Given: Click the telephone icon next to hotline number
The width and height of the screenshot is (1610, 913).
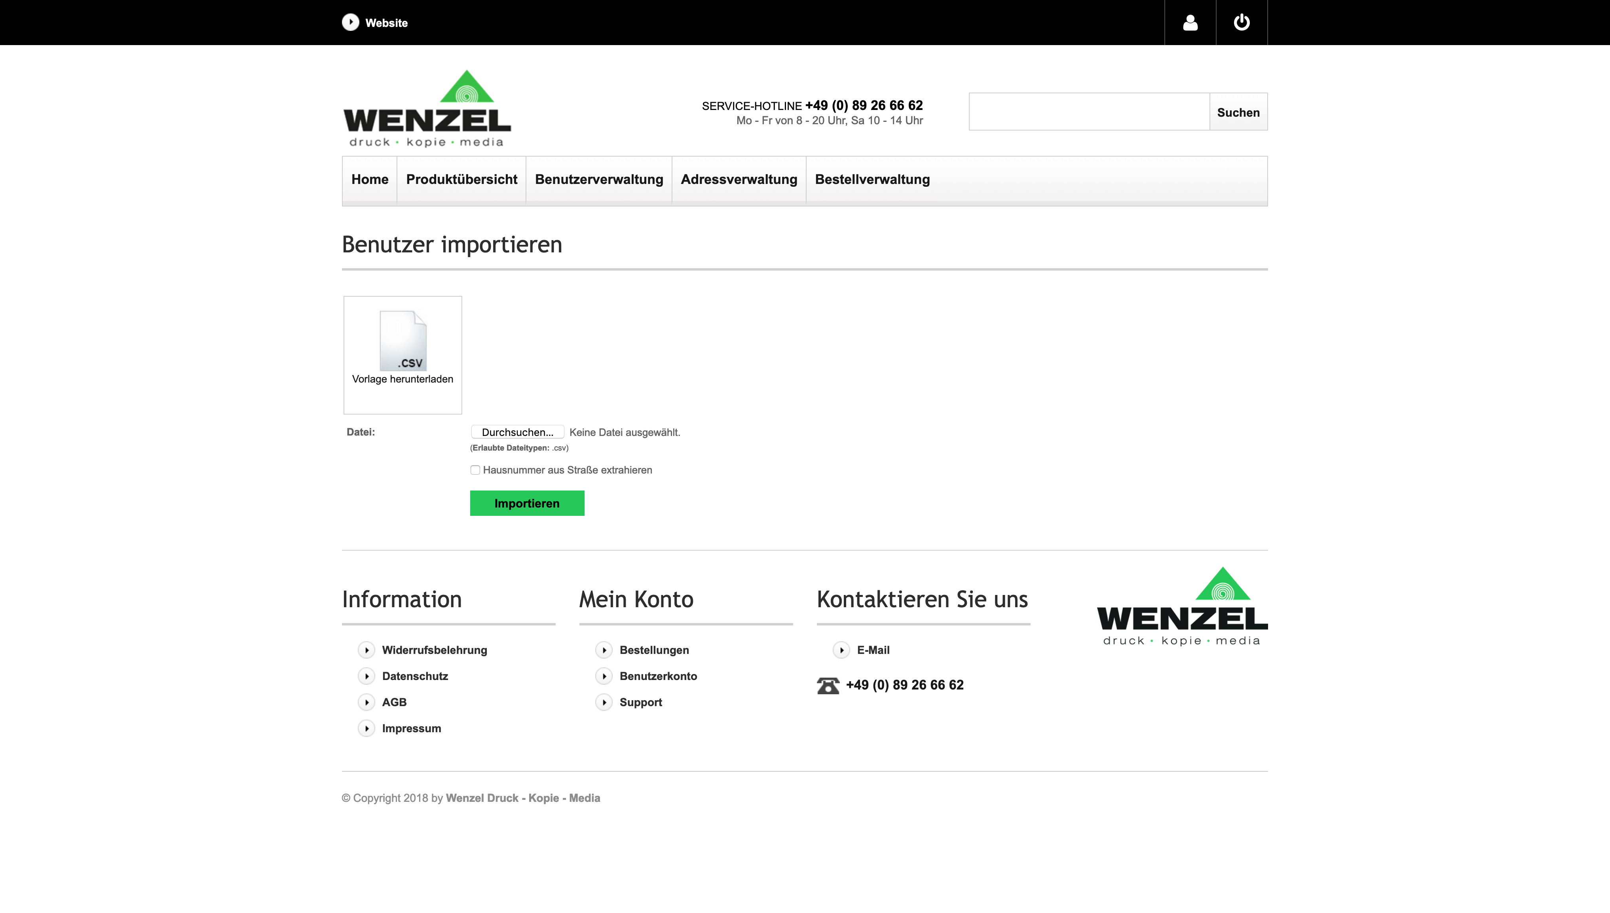Looking at the screenshot, I should point(828,686).
